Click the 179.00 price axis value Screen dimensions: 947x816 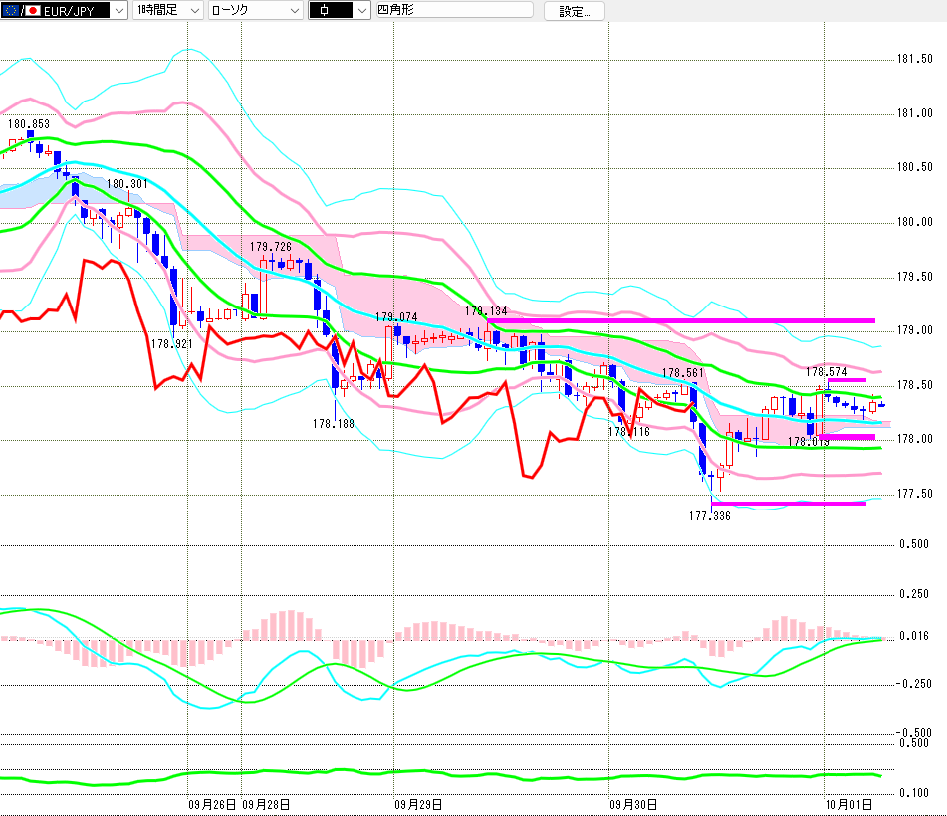tap(915, 330)
